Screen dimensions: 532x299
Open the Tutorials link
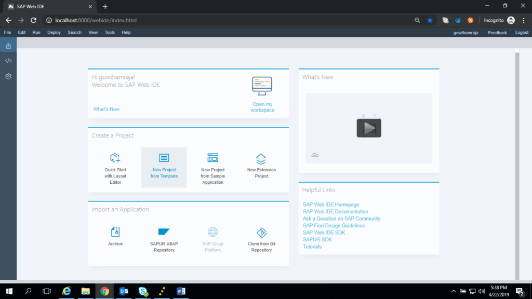click(x=312, y=247)
